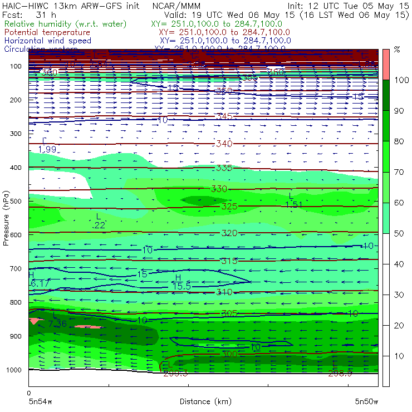Click the 'Valid: 19 UTC Wed 06 May 15' text

(x=229, y=14)
